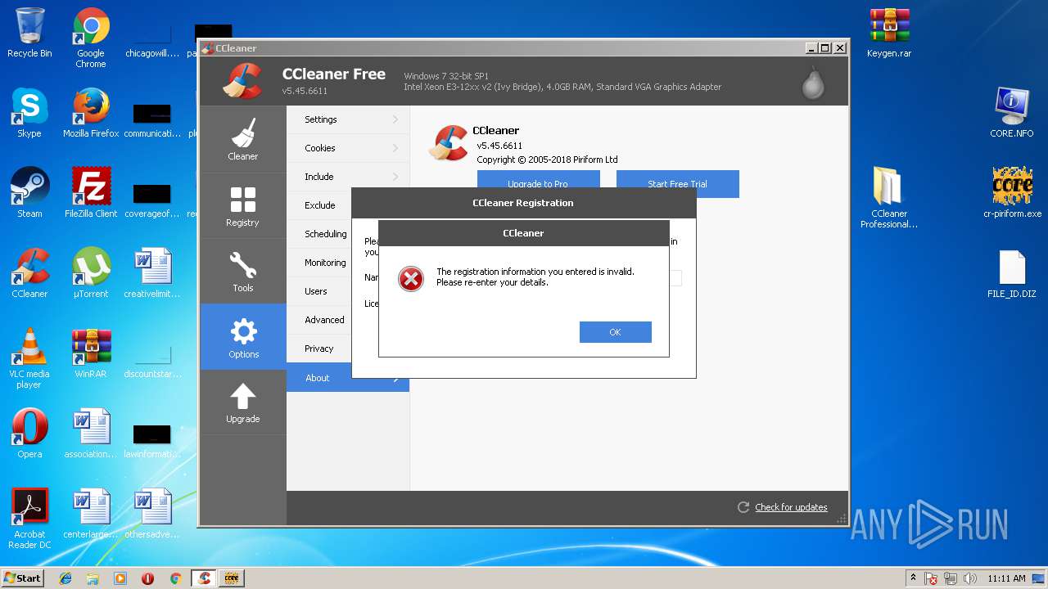
Task: Click the pear icon in CCleaner header
Action: tap(813, 82)
